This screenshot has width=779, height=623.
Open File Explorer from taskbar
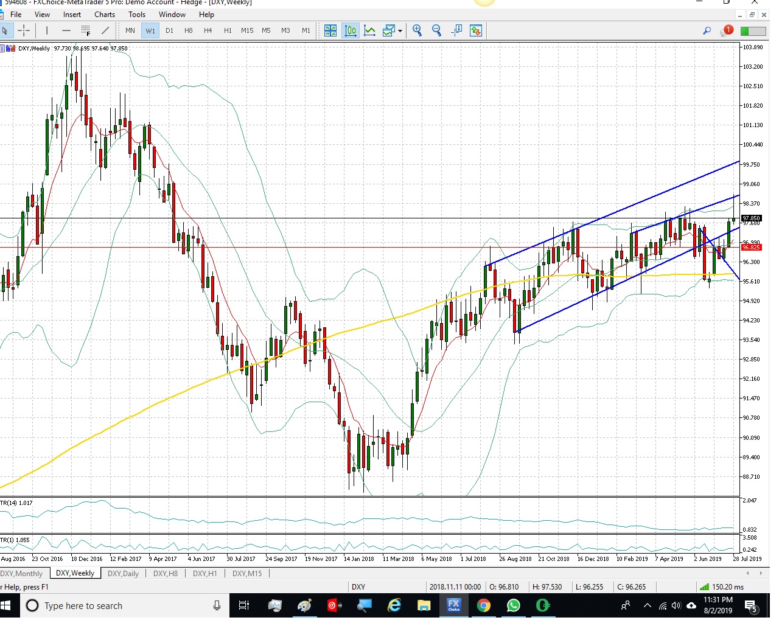[424, 605]
